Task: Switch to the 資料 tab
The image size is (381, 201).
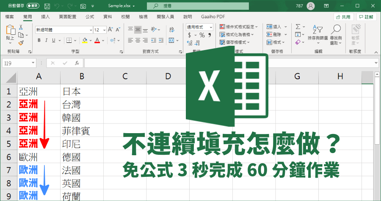Action: (108, 17)
